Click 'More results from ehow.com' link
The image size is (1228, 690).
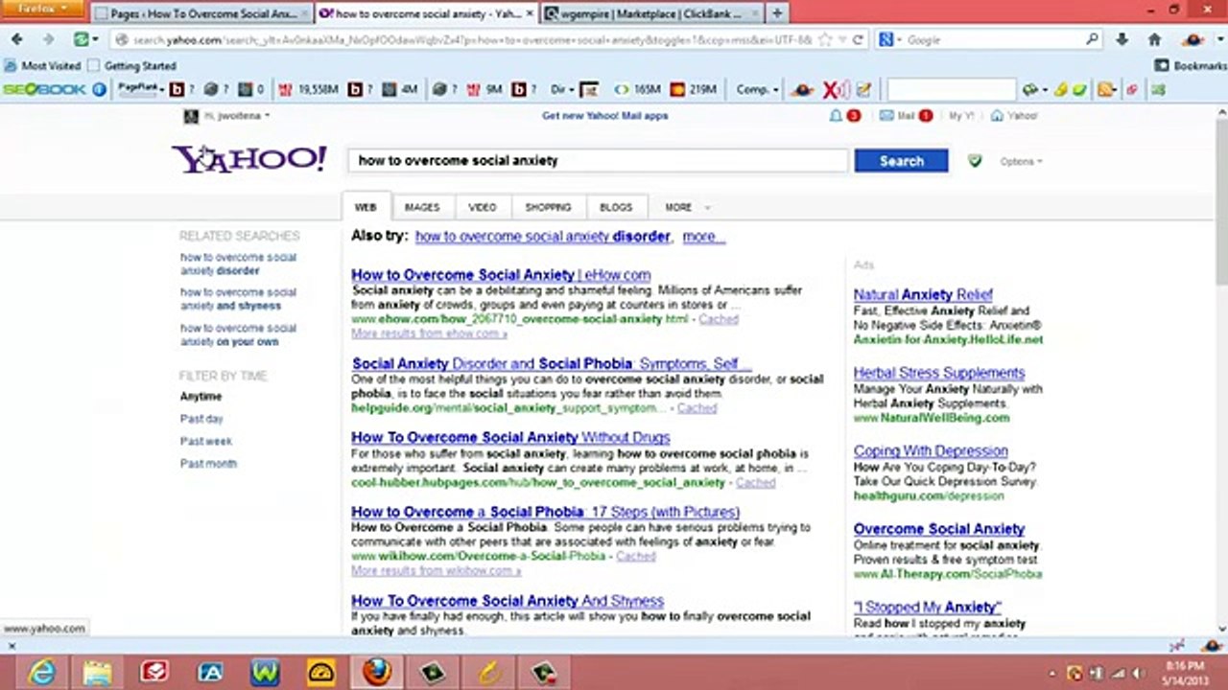tap(429, 333)
